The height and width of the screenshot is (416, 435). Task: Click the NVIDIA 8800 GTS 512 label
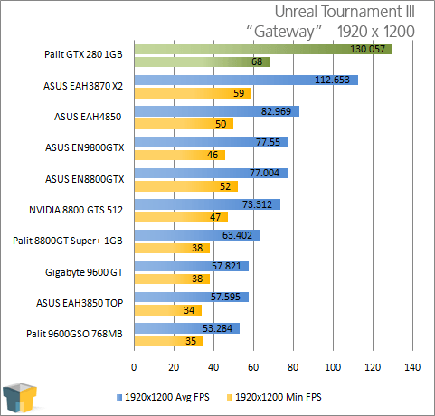point(76,210)
